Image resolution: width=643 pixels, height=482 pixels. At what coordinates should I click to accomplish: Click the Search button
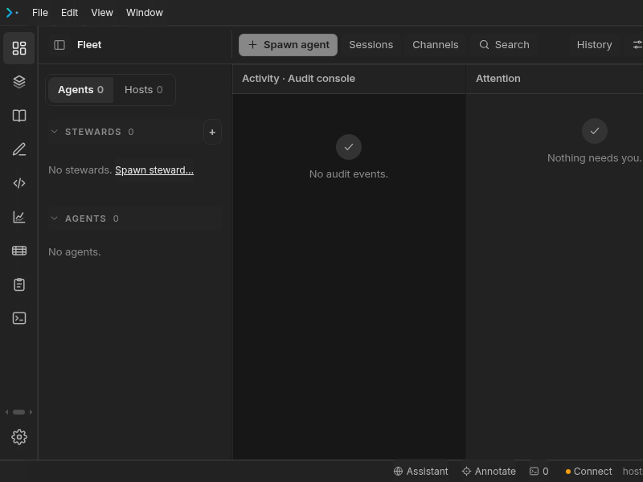tap(505, 45)
